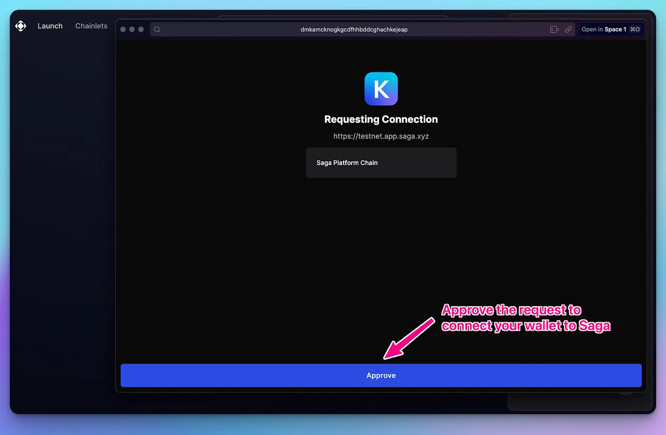Click the Open in Space 1 button
666x435 pixels.
point(611,30)
